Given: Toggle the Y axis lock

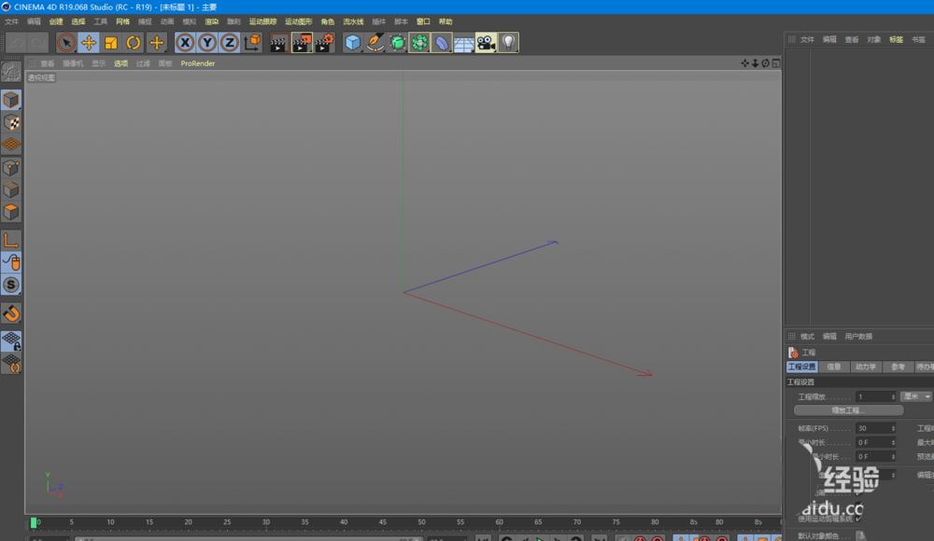Looking at the screenshot, I should point(207,42).
